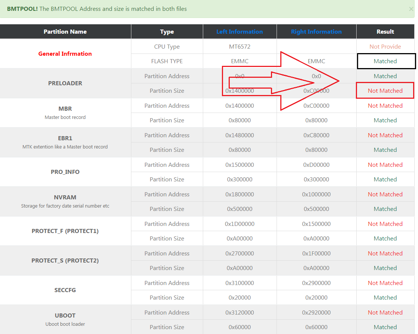The image size is (418, 334).
Task: Click the SECCFG partition name
Action: [x=65, y=290]
